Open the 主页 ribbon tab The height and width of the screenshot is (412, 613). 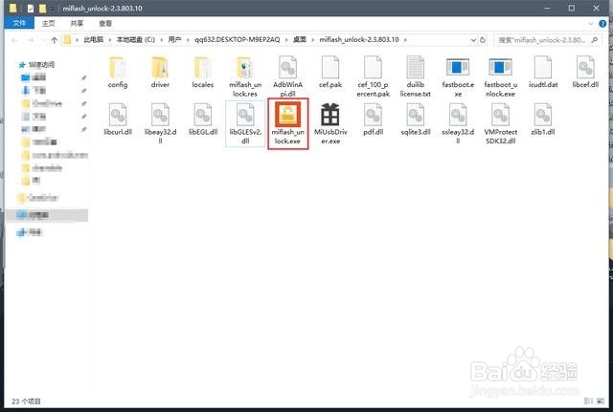(49, 23)
